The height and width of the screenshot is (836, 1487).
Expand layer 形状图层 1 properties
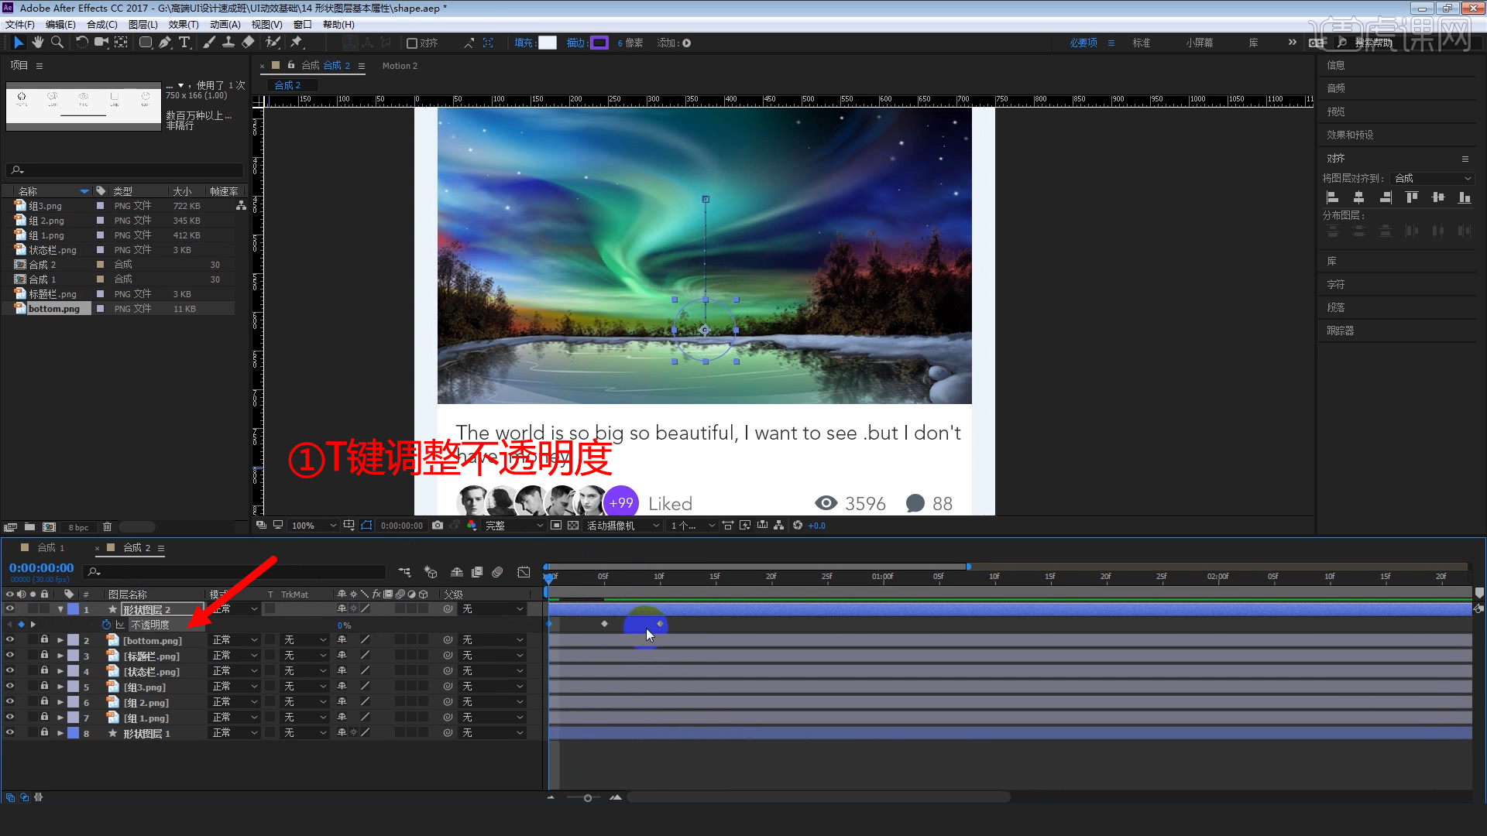[60, 734]
